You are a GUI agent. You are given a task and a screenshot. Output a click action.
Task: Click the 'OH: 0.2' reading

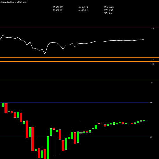click(108, 10)
